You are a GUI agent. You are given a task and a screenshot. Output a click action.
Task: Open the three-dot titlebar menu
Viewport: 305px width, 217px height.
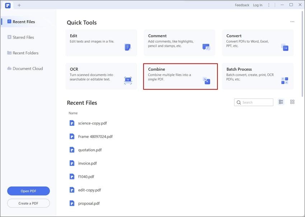point(268,5)
